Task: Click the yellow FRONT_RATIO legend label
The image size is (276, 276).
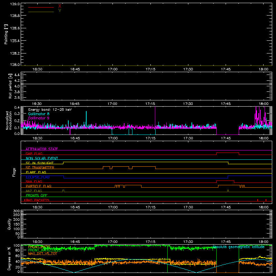Action: pyautogui.click(x=39, y=247)
